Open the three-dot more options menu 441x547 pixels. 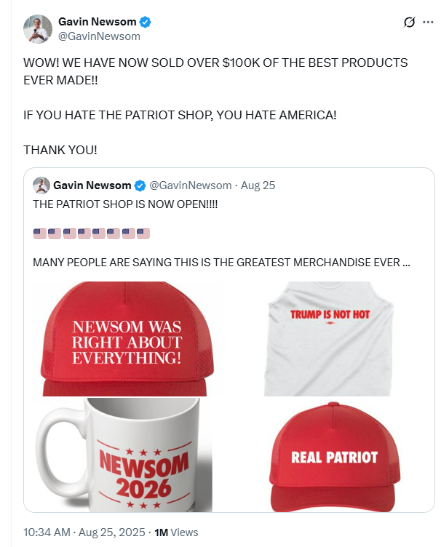[x=428, y=22]
